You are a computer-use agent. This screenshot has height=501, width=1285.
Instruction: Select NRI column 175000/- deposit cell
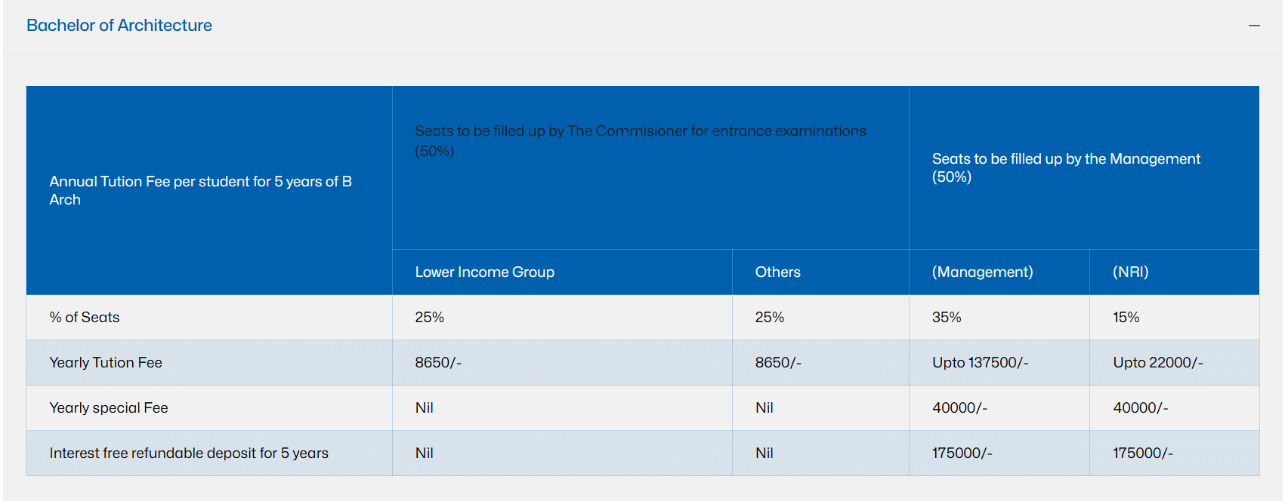coord(1142,453)
